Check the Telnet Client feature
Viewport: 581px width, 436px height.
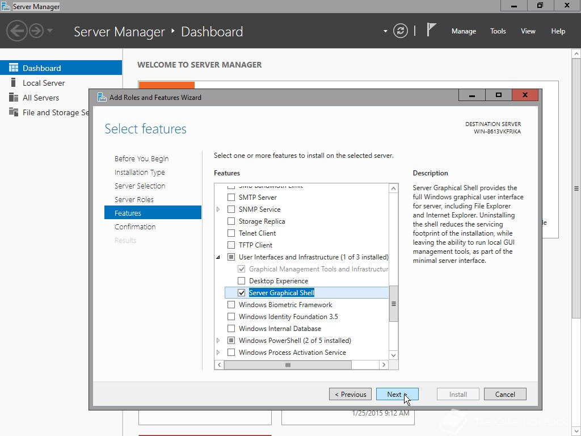[x=231, y=233]
